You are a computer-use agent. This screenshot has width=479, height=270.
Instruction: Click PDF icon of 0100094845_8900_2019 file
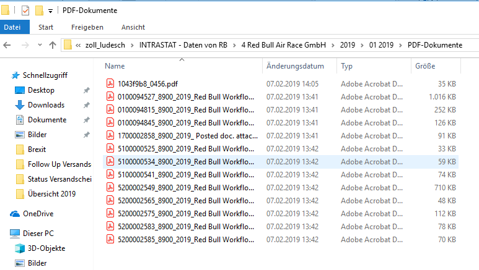click(x=110, y=122)
